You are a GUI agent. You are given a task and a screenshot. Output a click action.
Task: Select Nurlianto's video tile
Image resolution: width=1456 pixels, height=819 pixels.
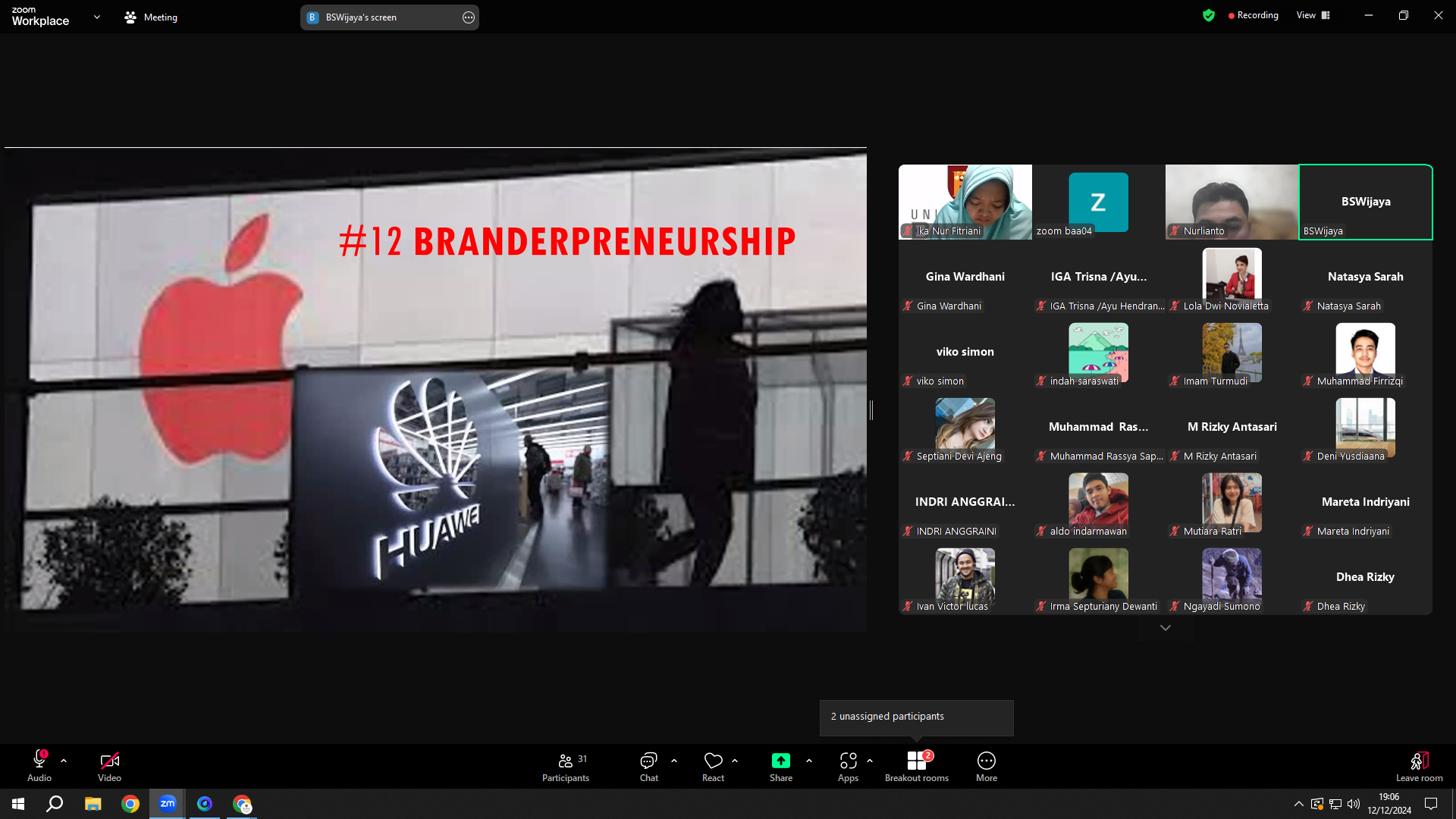(1232, 202)
